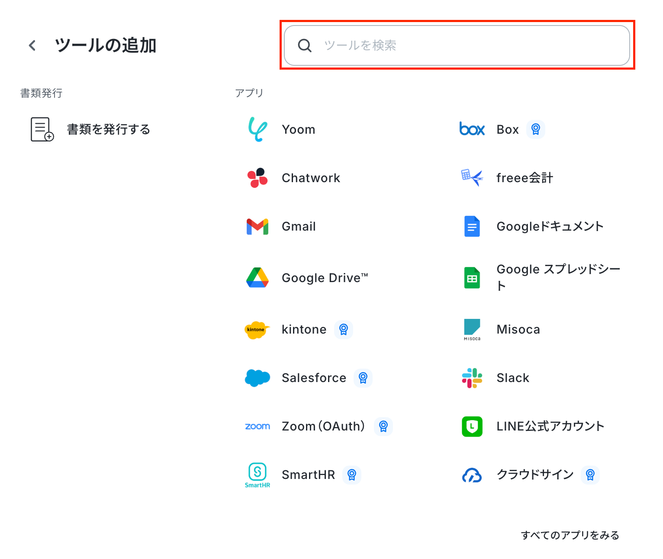Viewport: 663px width, 559px height.
Task: Choose Zoom (OAuth) app name
Action: (323, 426)
